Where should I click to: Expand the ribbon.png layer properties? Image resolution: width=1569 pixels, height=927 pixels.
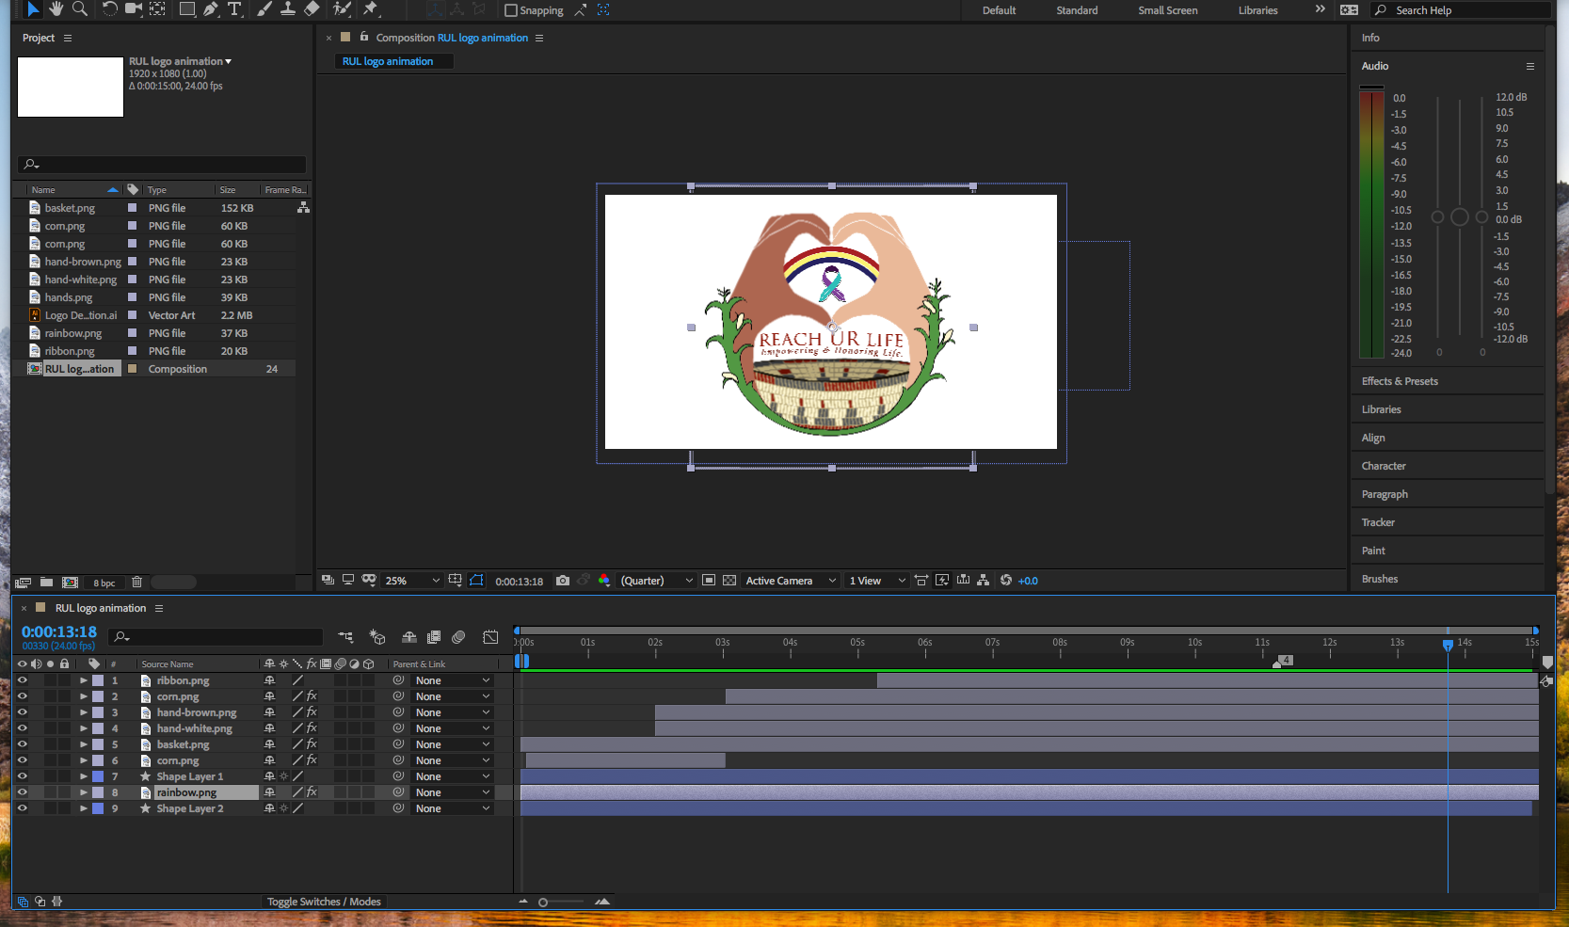coord(84,680)
